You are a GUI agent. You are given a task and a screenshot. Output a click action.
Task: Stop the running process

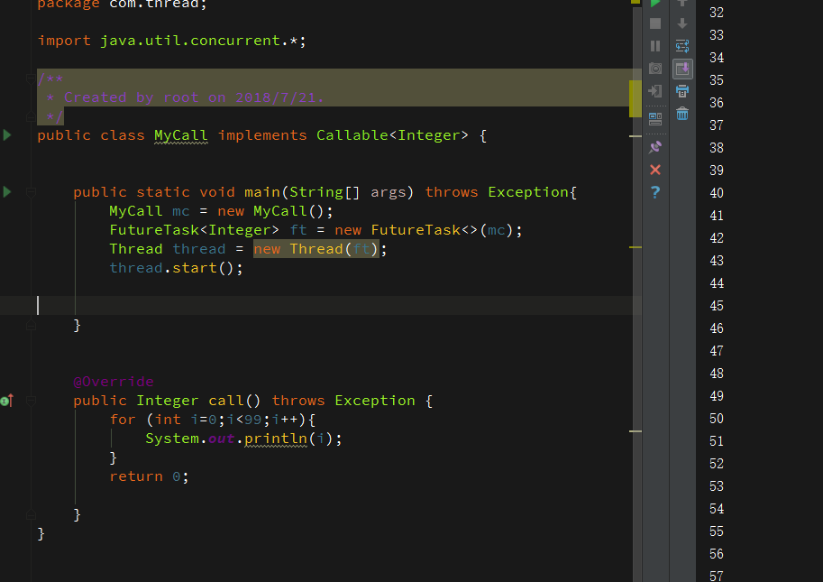655,23
